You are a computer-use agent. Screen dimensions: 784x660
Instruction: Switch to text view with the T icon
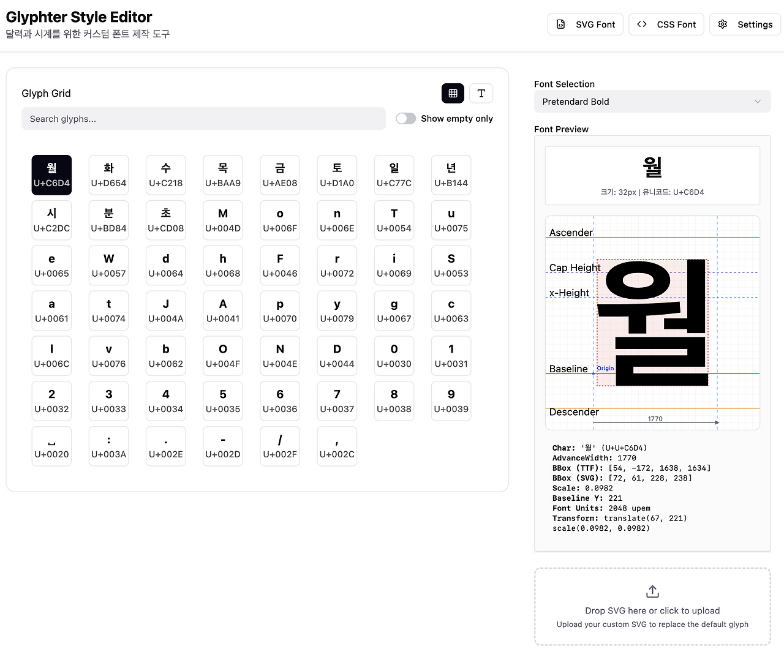pos(481,93)
